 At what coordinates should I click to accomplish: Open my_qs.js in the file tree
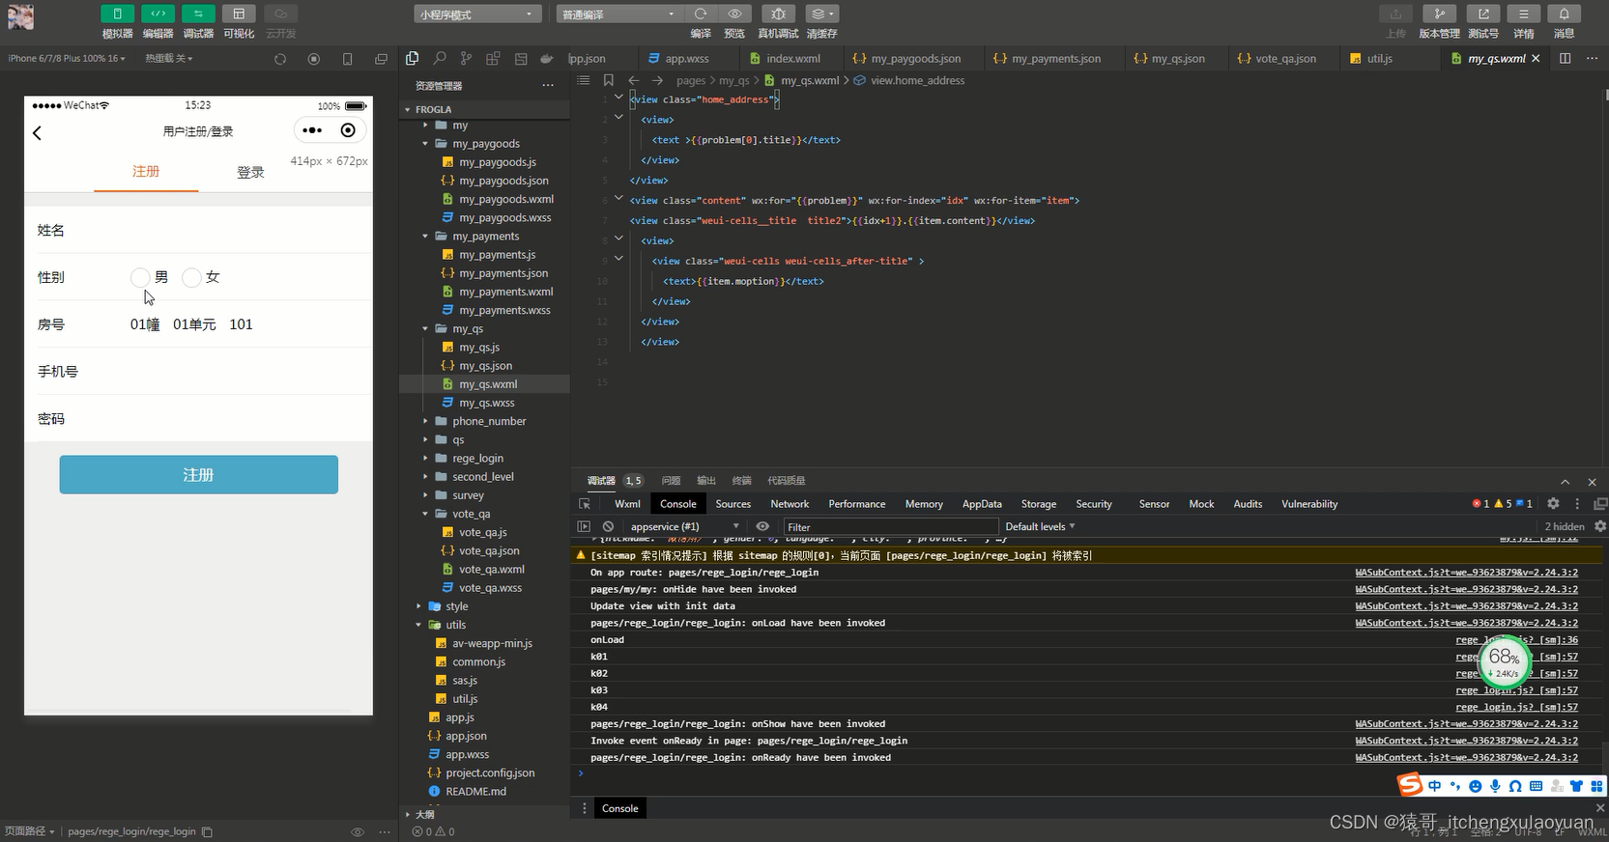click(x=479, y=348)
